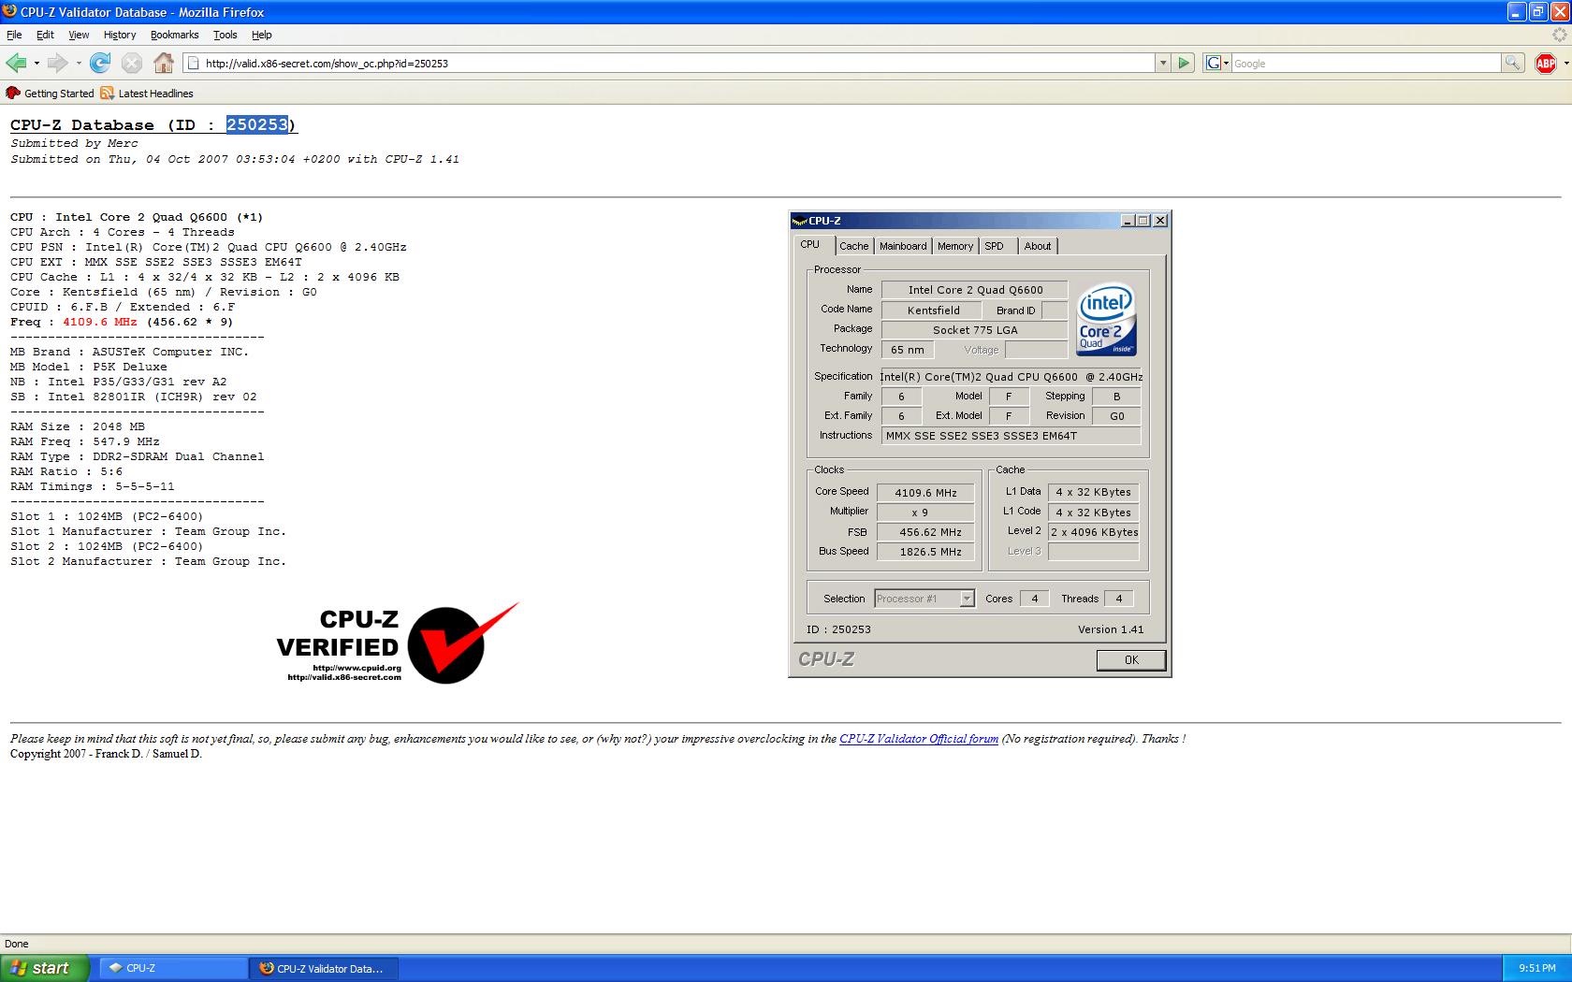Click the 'RAM Timings : 5-5-5-11' line
1572x982 pixels.
click(x=93, y=486)
